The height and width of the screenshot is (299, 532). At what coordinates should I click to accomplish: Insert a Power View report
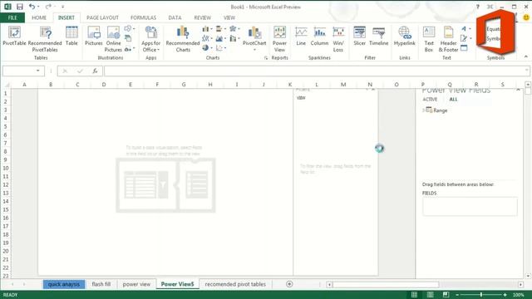pyautogui.click(x=279, y=39)
